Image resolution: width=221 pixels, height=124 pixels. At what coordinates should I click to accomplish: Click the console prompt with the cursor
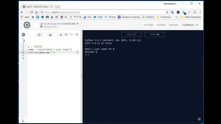click(x=87, y=55)
